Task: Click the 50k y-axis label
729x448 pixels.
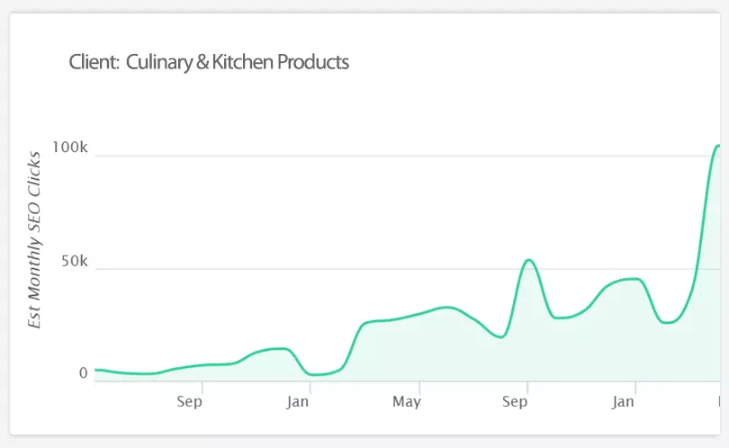Action: pyautogui.click(x=74, y=262)
